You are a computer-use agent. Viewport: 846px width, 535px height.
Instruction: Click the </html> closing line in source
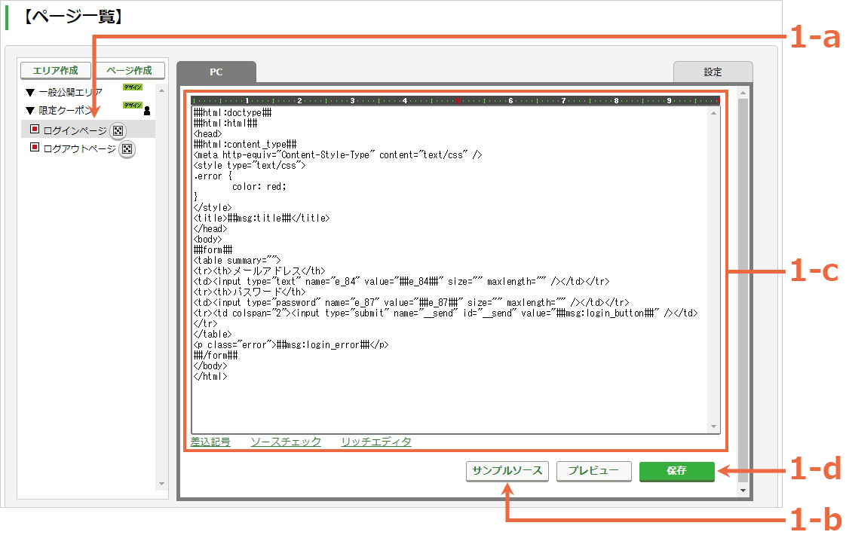tap(210, 377)
